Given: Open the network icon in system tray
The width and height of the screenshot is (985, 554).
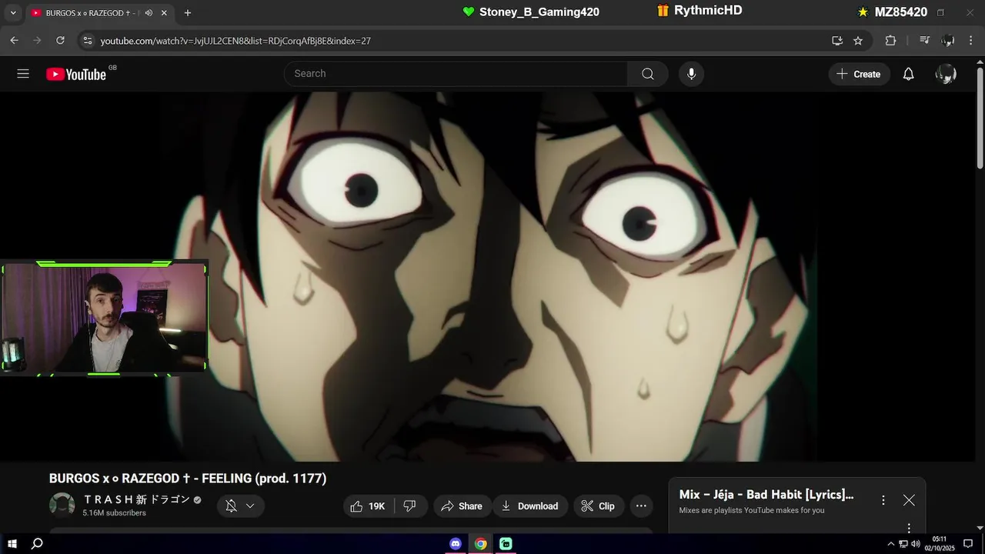Looking at the screenshot, I should (x=903, y=544).
